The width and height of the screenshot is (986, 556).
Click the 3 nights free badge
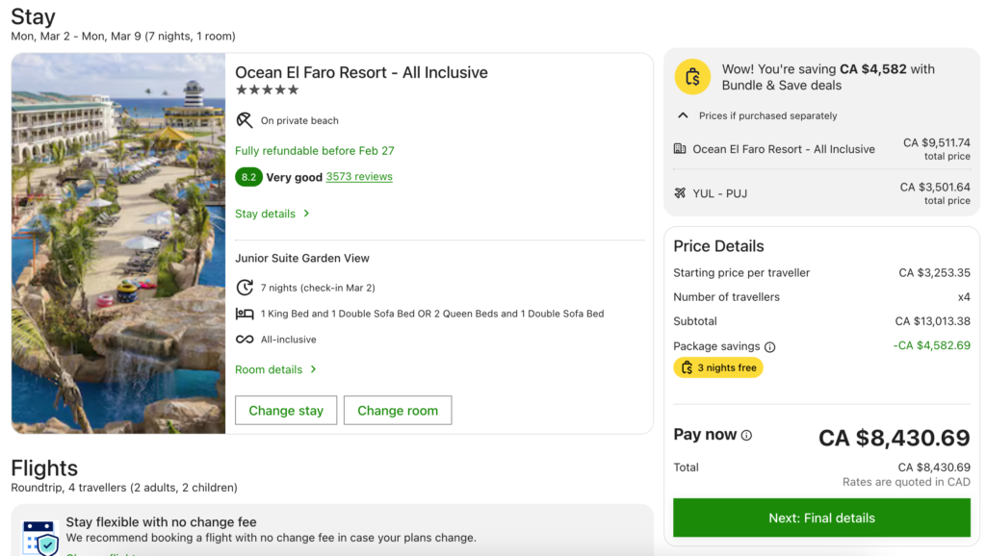click(718, 367)
